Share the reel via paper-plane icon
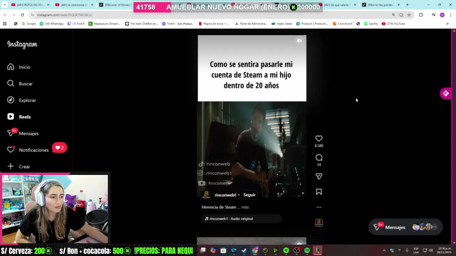The image size is (456, 256). 319,176
